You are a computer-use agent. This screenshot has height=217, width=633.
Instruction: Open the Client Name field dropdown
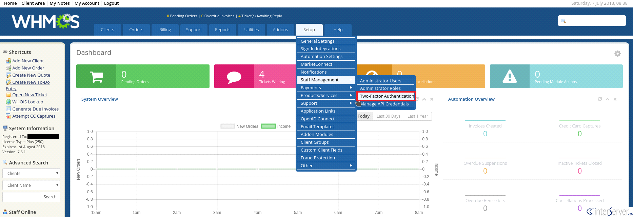click(x=31, y=185)
